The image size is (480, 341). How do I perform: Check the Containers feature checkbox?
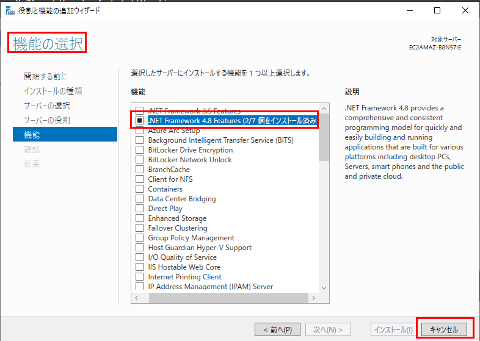[140, 189]
